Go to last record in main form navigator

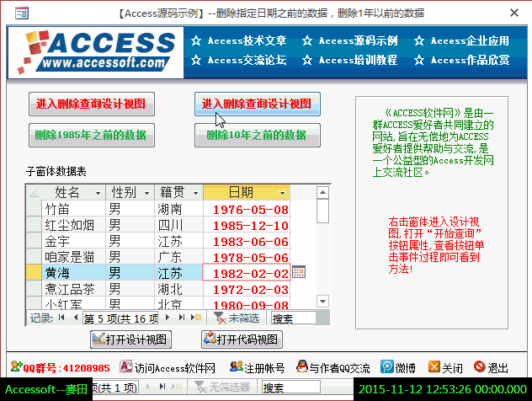162,387
